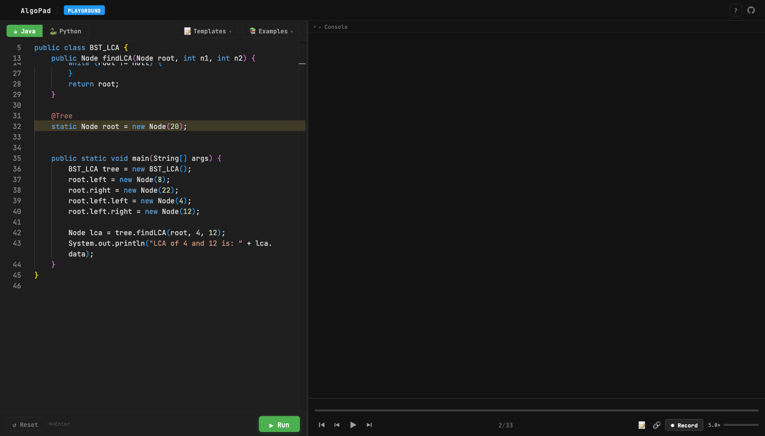Click the PLAYGROUND badge

click(x=84, y=10)
